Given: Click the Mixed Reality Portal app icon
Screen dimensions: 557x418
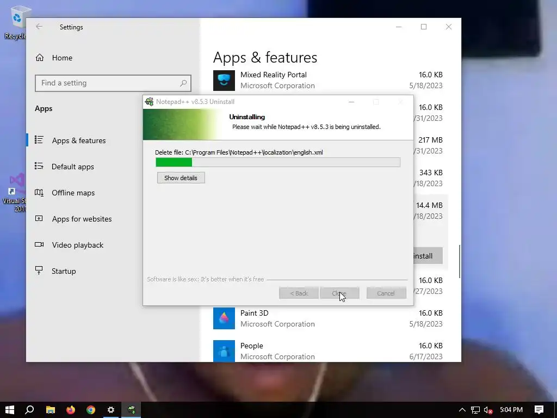Looking at the screenshot, I should point(224,81).
